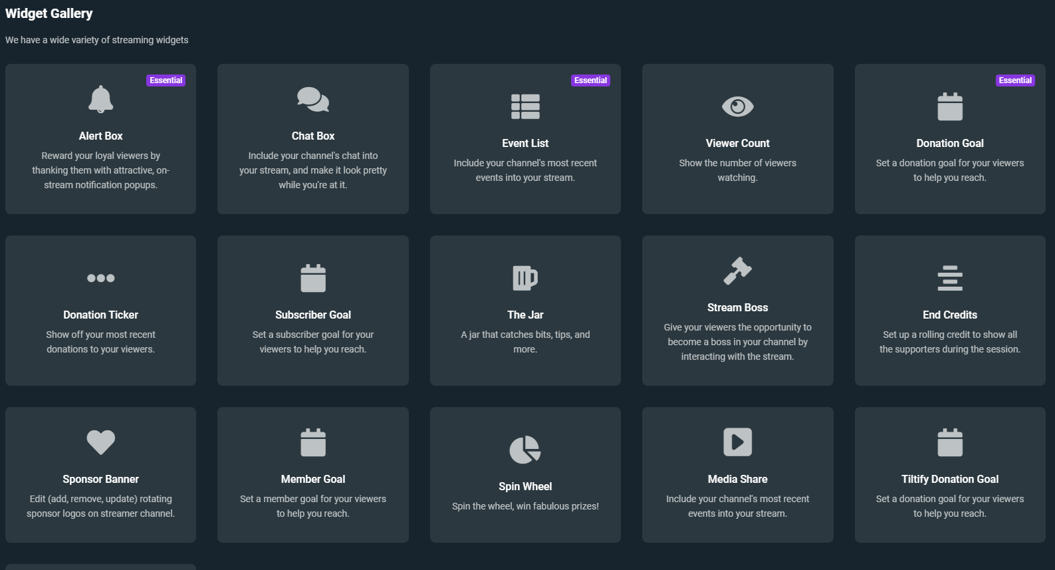Click The Jar beer mug icon

pos(525,278)
